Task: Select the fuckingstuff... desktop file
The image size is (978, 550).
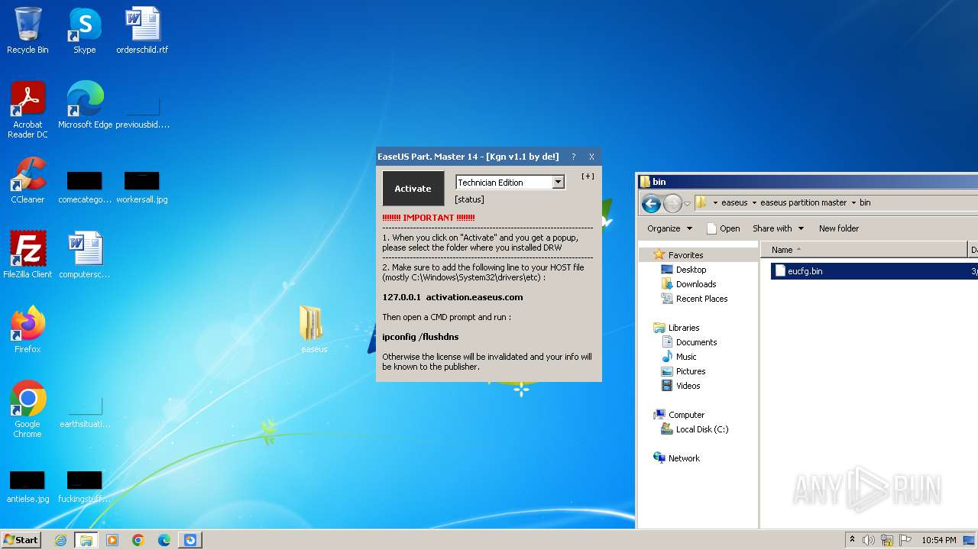Action: [x=85, y=488]
